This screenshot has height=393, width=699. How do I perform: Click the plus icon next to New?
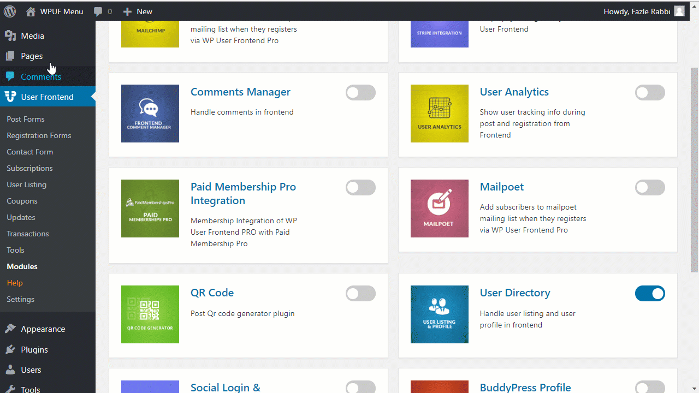[127, 11]
